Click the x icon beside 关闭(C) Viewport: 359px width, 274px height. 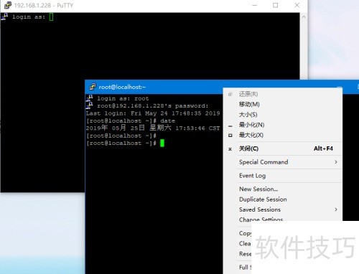(230, 149)
